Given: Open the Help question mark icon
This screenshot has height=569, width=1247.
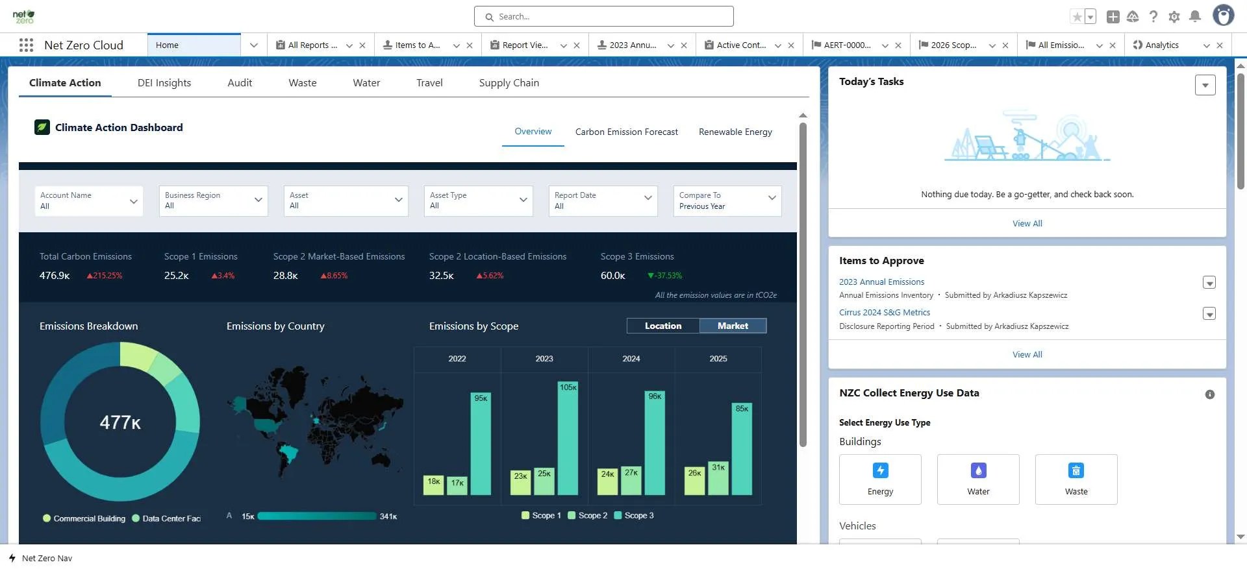Looking at the screenshot, I should (1153, 17).
